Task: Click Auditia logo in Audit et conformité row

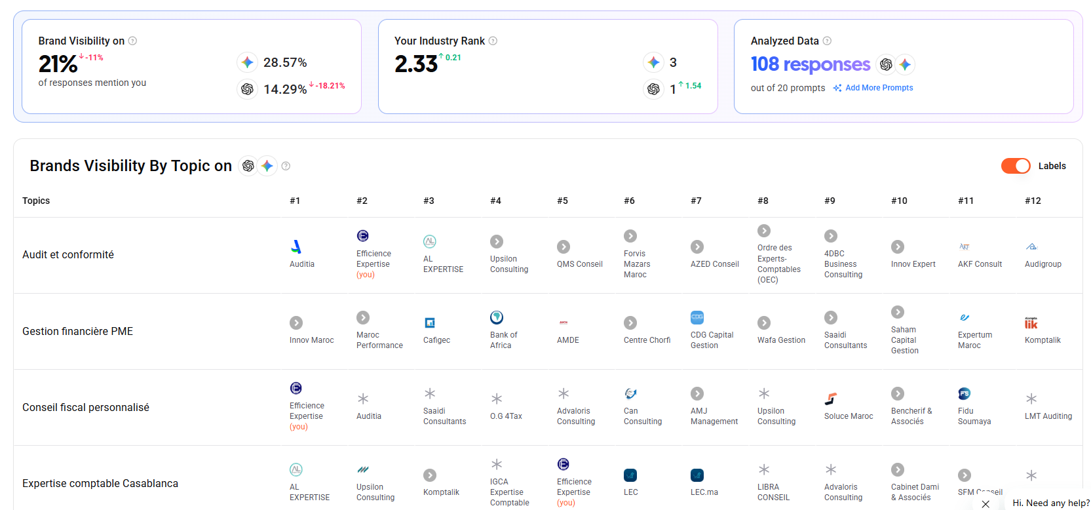Action: (x=296, y=246)
